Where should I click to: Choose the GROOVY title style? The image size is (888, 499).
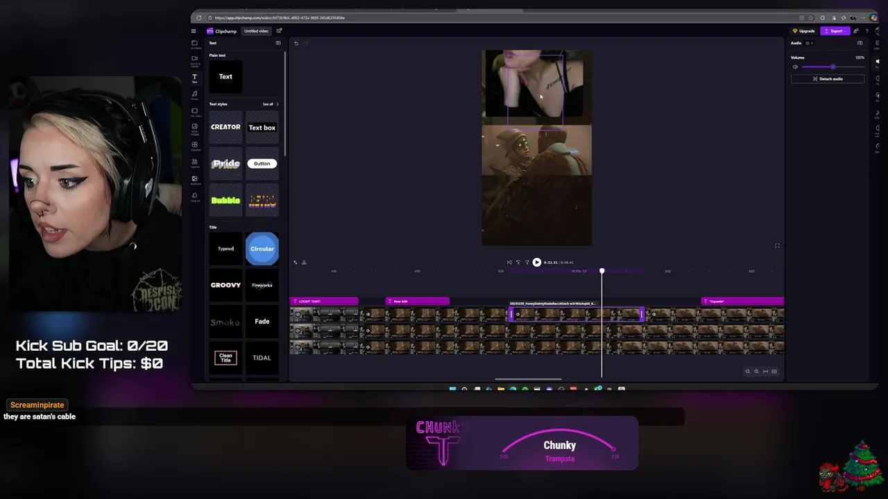(225, 286)
